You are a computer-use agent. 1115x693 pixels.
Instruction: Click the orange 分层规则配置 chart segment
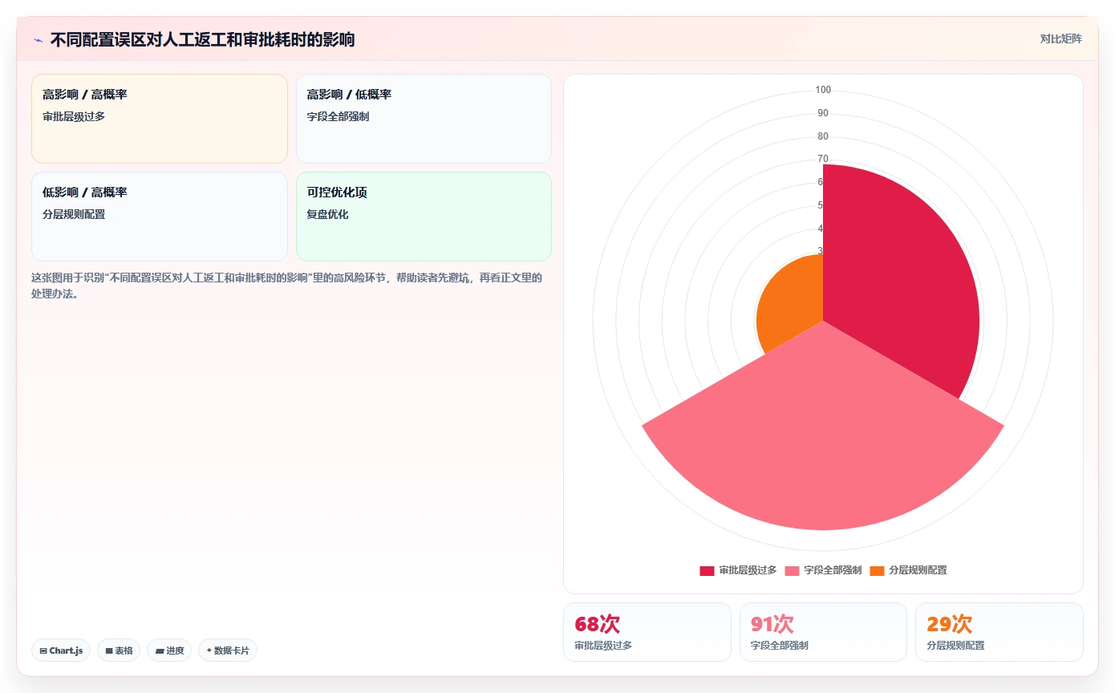tap(790, 305)
